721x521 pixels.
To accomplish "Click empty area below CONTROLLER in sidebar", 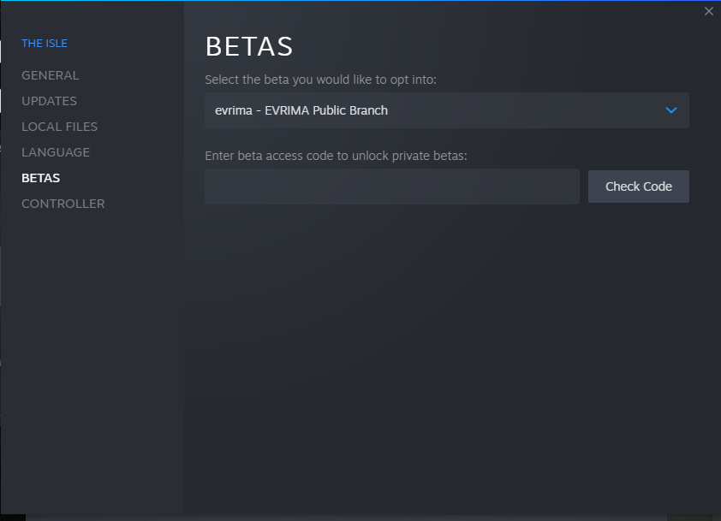I will pos(92,342).
